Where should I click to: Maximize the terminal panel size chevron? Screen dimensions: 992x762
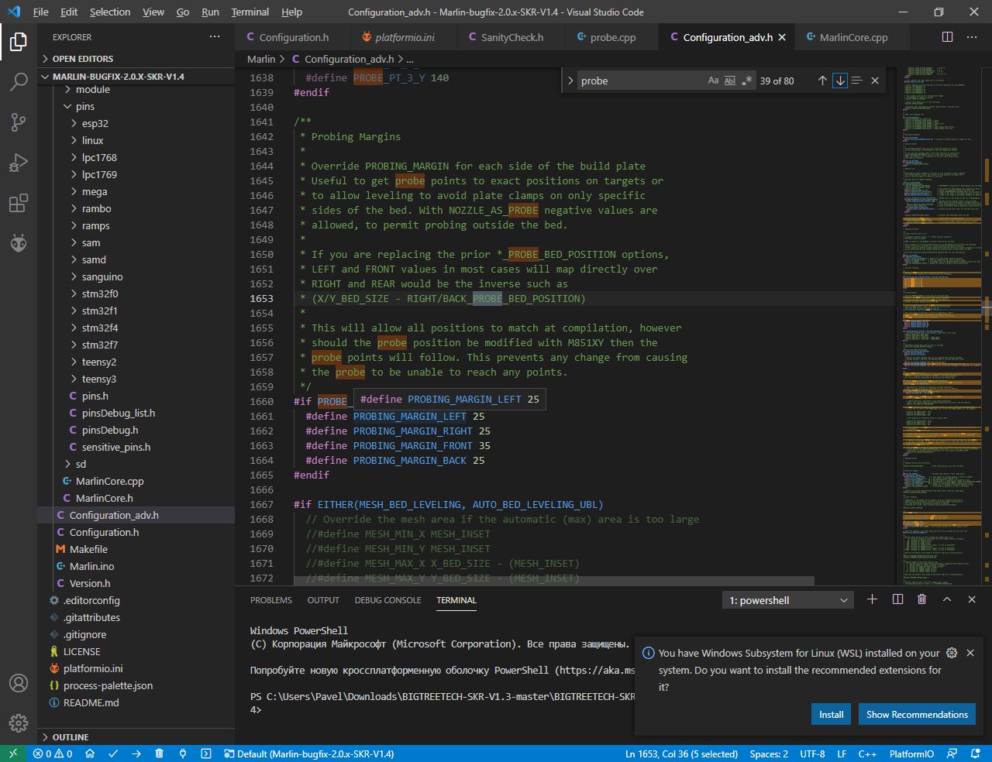tap(947, 599)
